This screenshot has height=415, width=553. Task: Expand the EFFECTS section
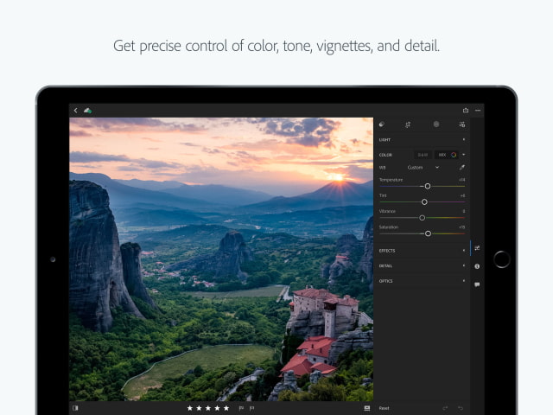point(422,251)
